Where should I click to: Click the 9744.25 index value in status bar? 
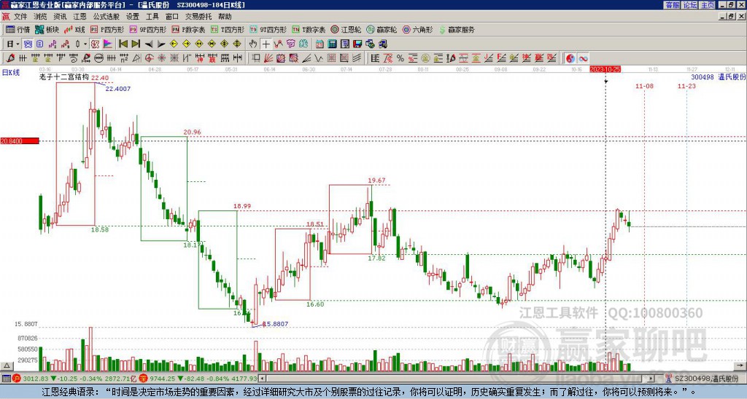coord(163,379)
